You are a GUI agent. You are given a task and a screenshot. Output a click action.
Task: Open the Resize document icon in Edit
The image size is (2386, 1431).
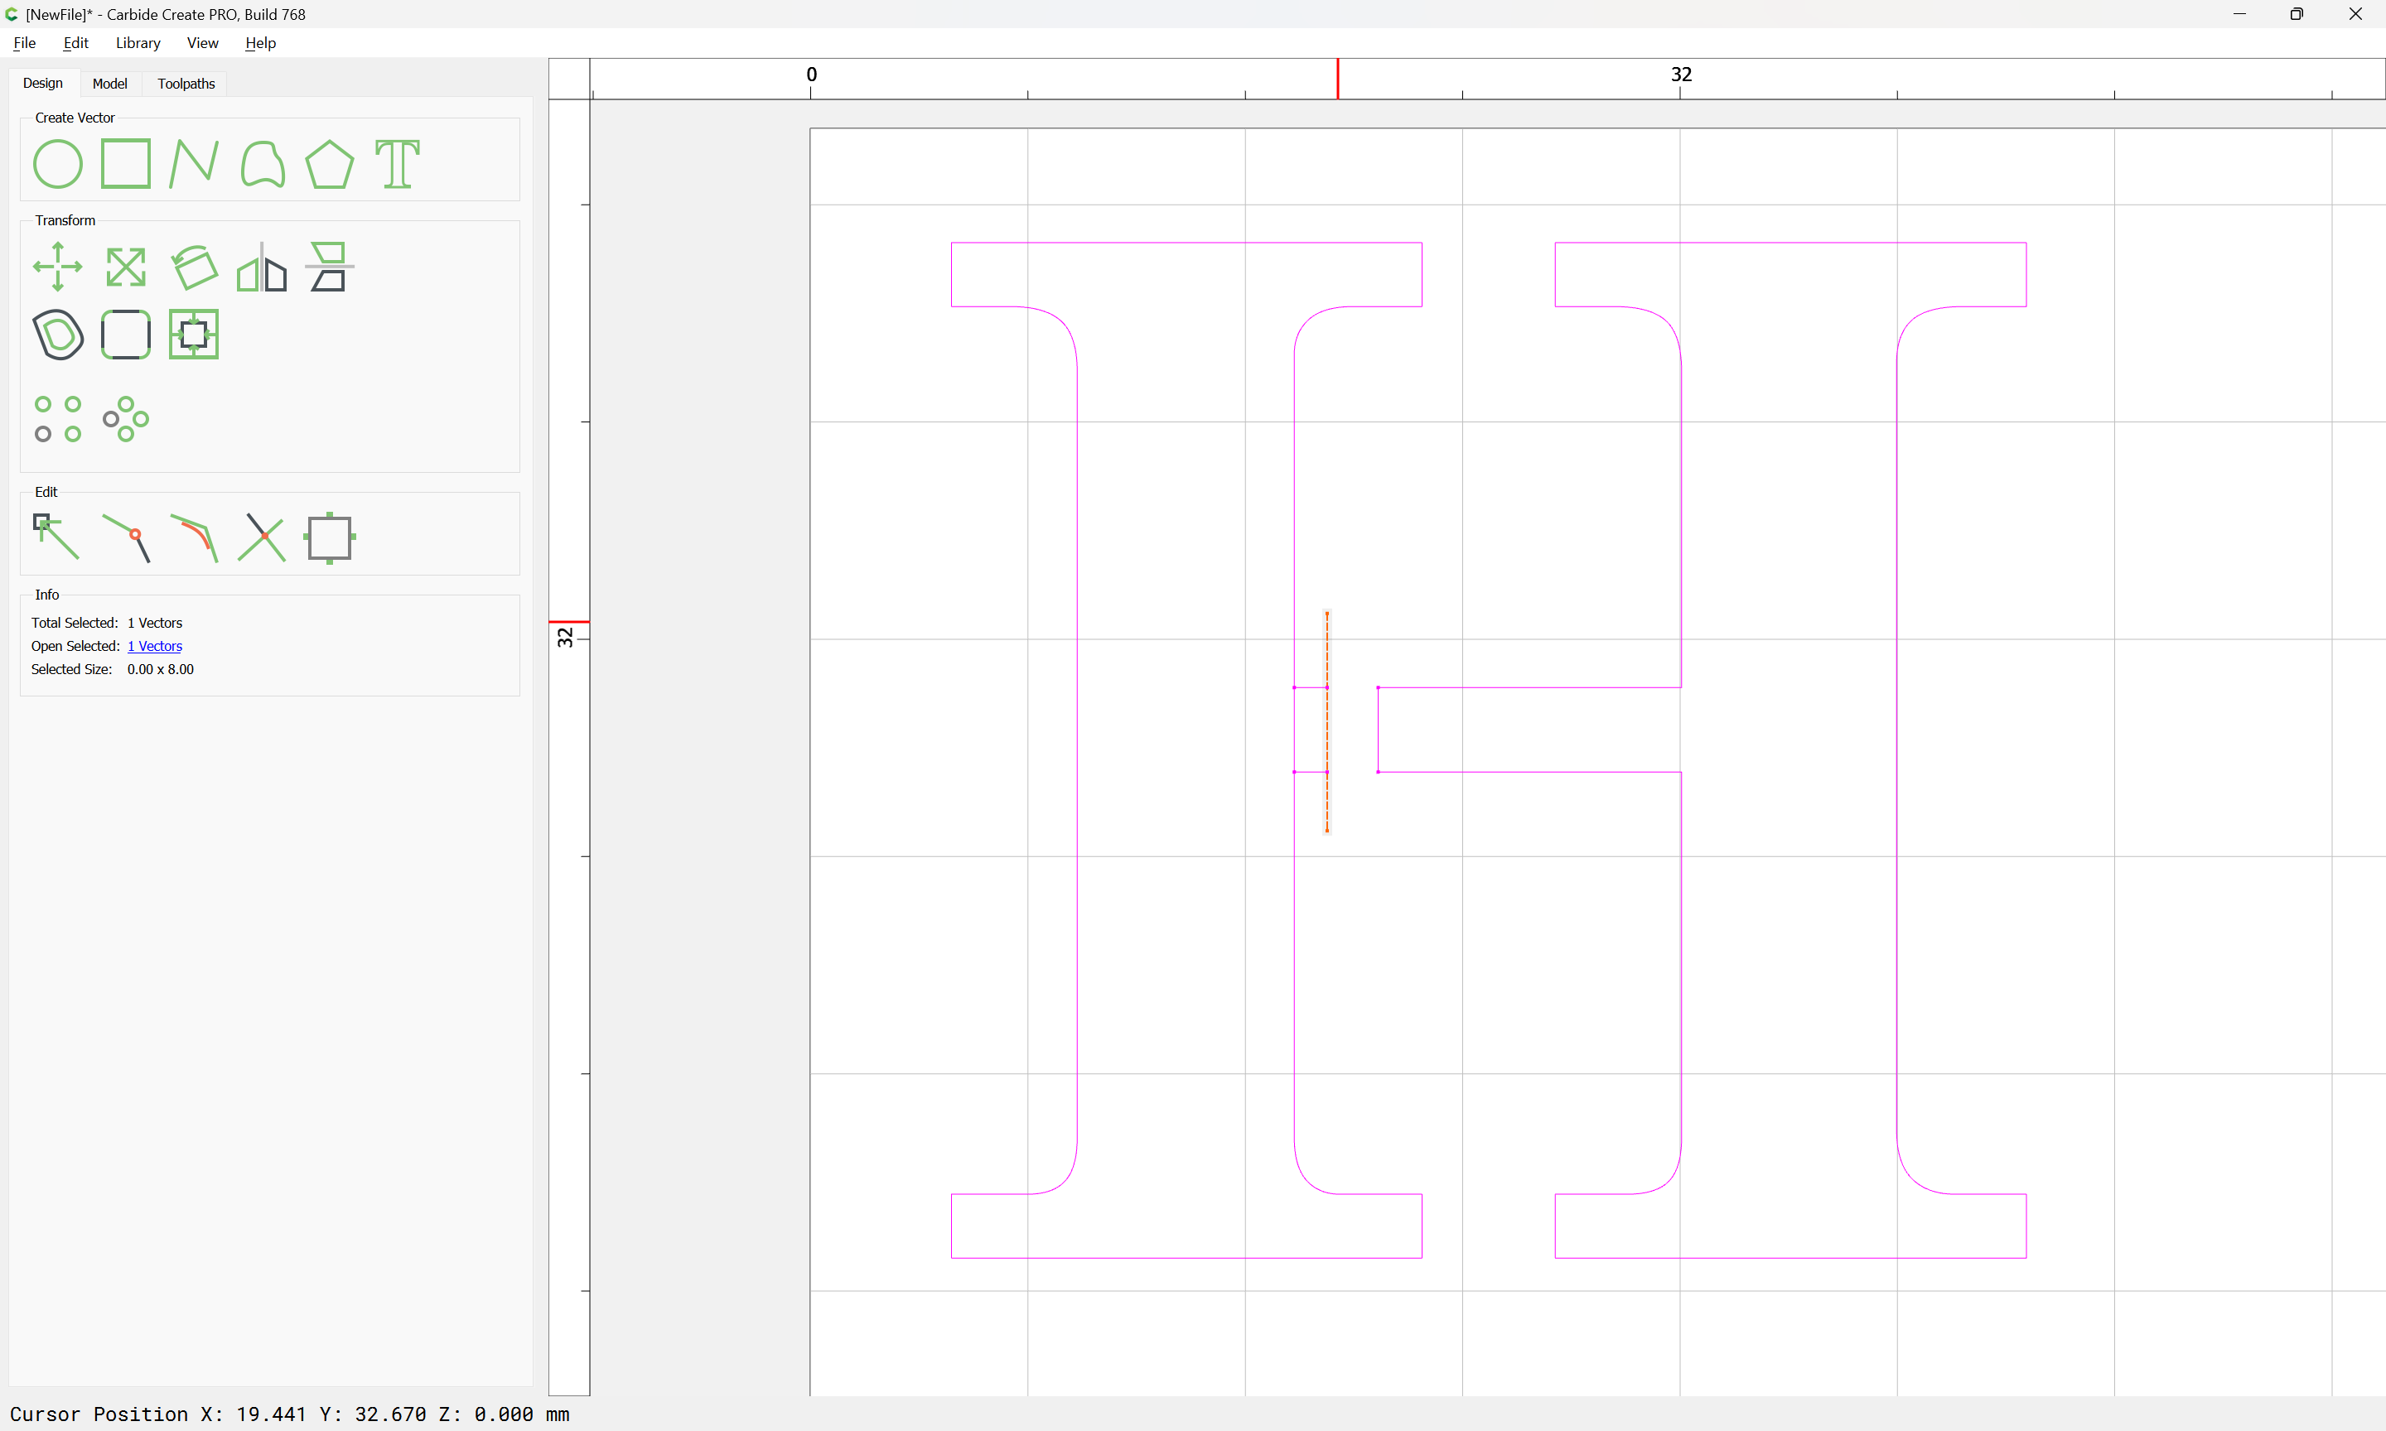pyautogui.click(x=329, y=538)
